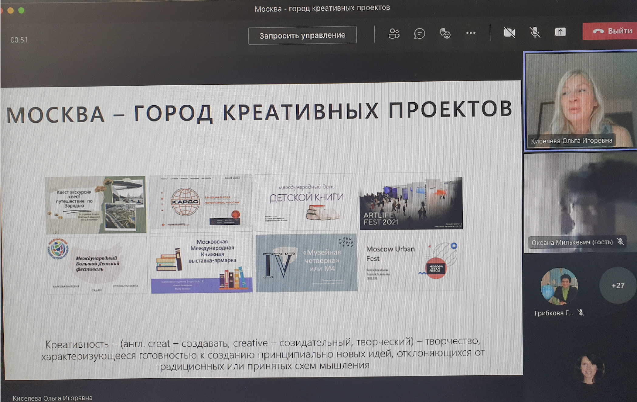637x402 pixels.
Task: Click the raise hand reactions icon
Action: (x=445, y=33)
